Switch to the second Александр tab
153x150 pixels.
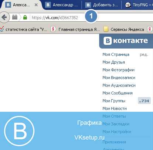(62, 5)
